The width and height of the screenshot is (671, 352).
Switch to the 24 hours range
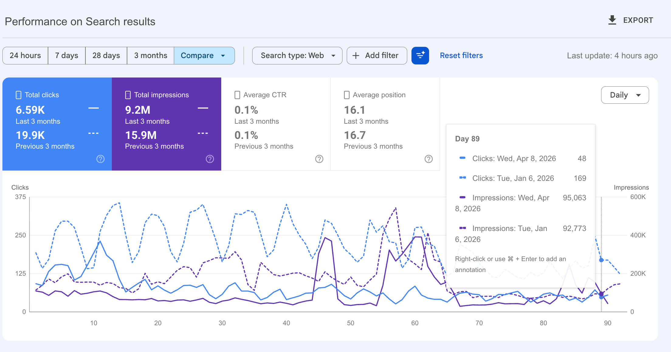[25, 56]
